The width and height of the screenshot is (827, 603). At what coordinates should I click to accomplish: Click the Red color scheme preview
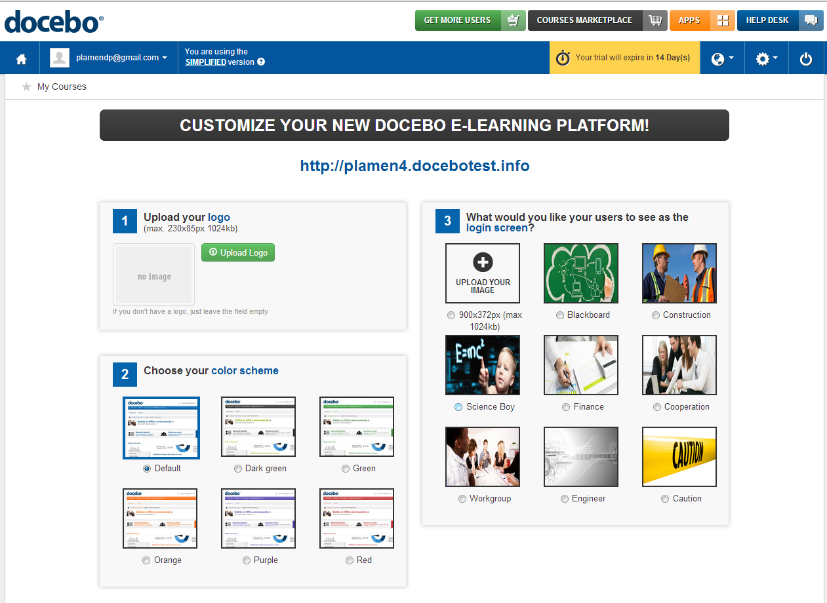(357, 518)
